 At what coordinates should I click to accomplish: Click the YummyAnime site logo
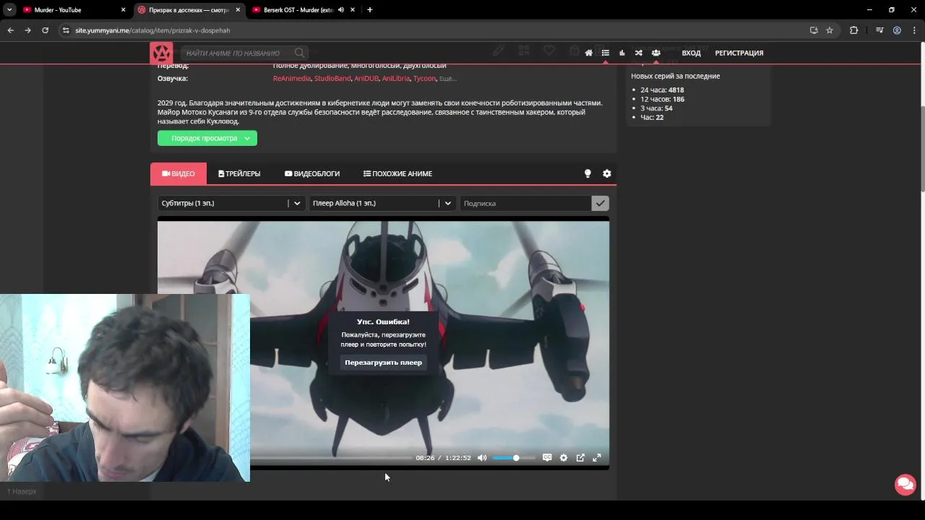161,53
